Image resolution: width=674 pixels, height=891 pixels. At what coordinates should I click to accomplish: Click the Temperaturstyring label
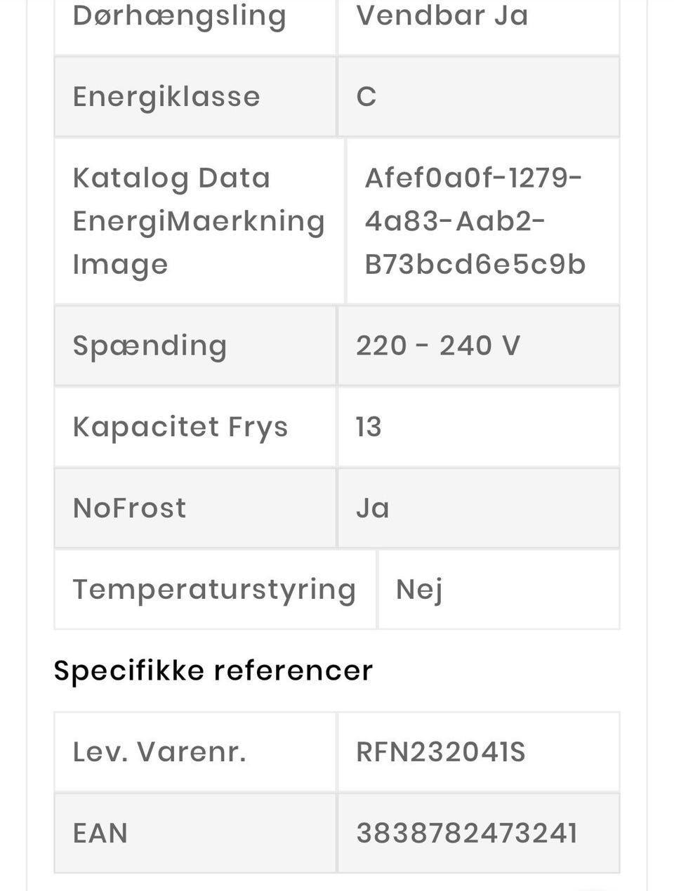(x=214, y=589)
